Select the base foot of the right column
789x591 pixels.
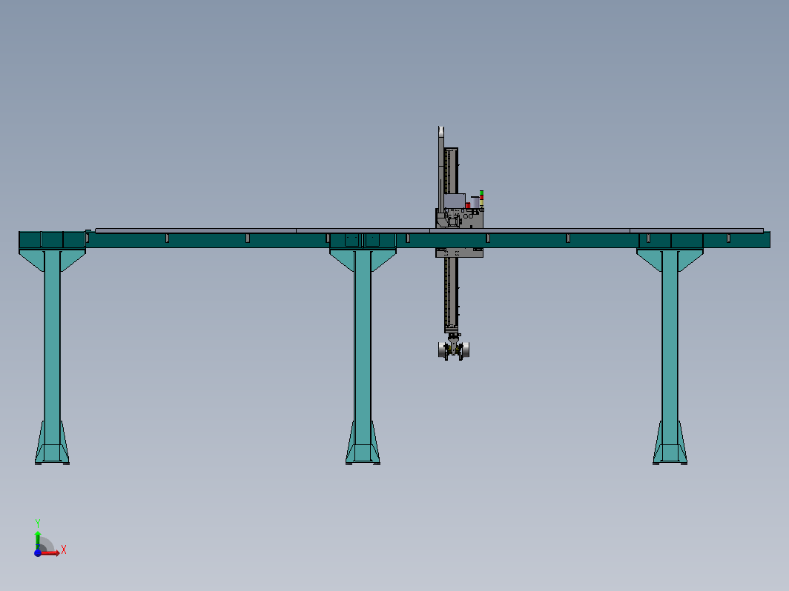(670, 443)
